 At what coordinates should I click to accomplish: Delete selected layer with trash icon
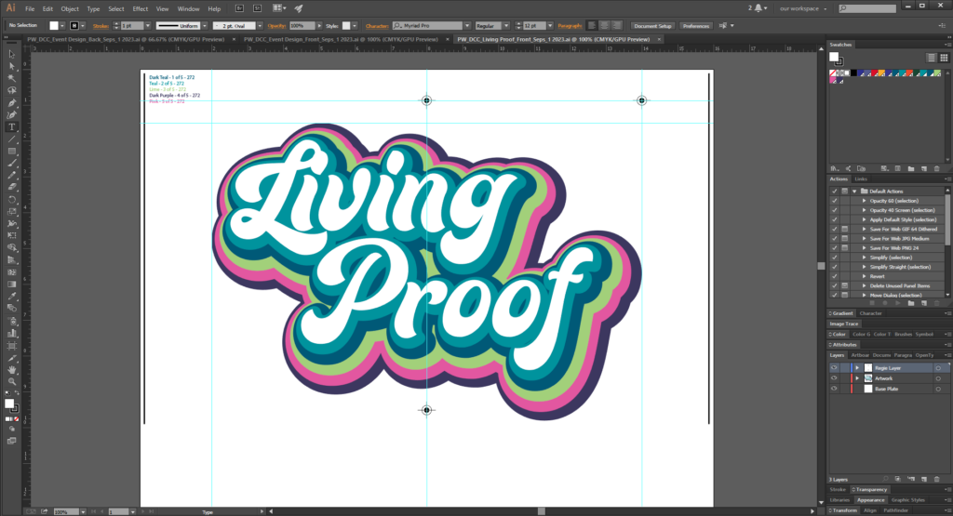[x=936, y=479]
